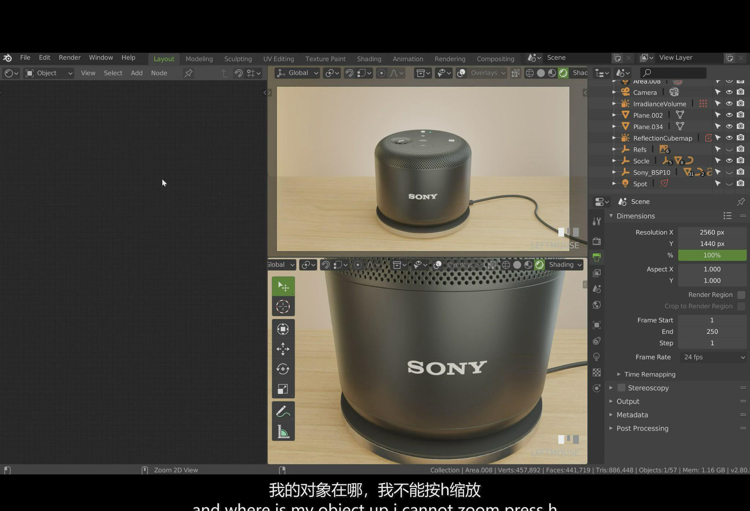The height and width of the screenshot is (511, 750).
Task: Open the View Layer properties tab icon
Action: point(597,273)
